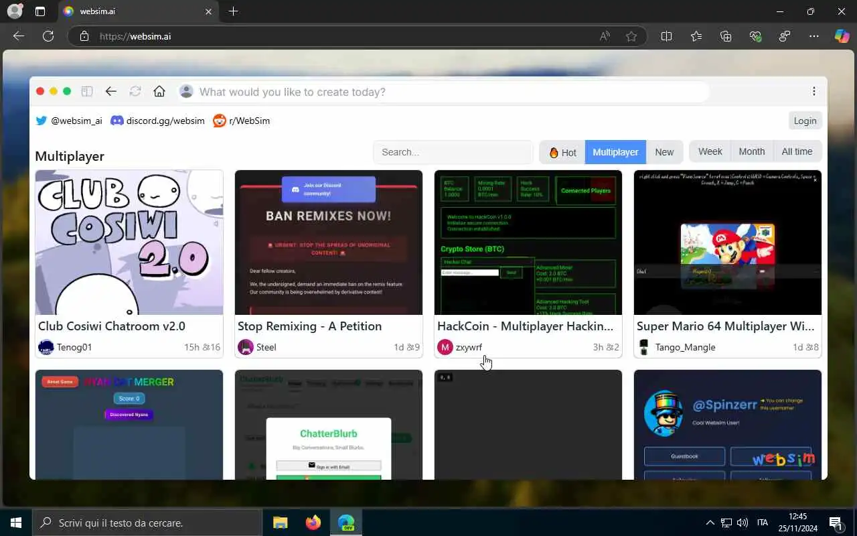Open Tenog01 author profile
857x536 pixels.
click(x=74, y=347)
